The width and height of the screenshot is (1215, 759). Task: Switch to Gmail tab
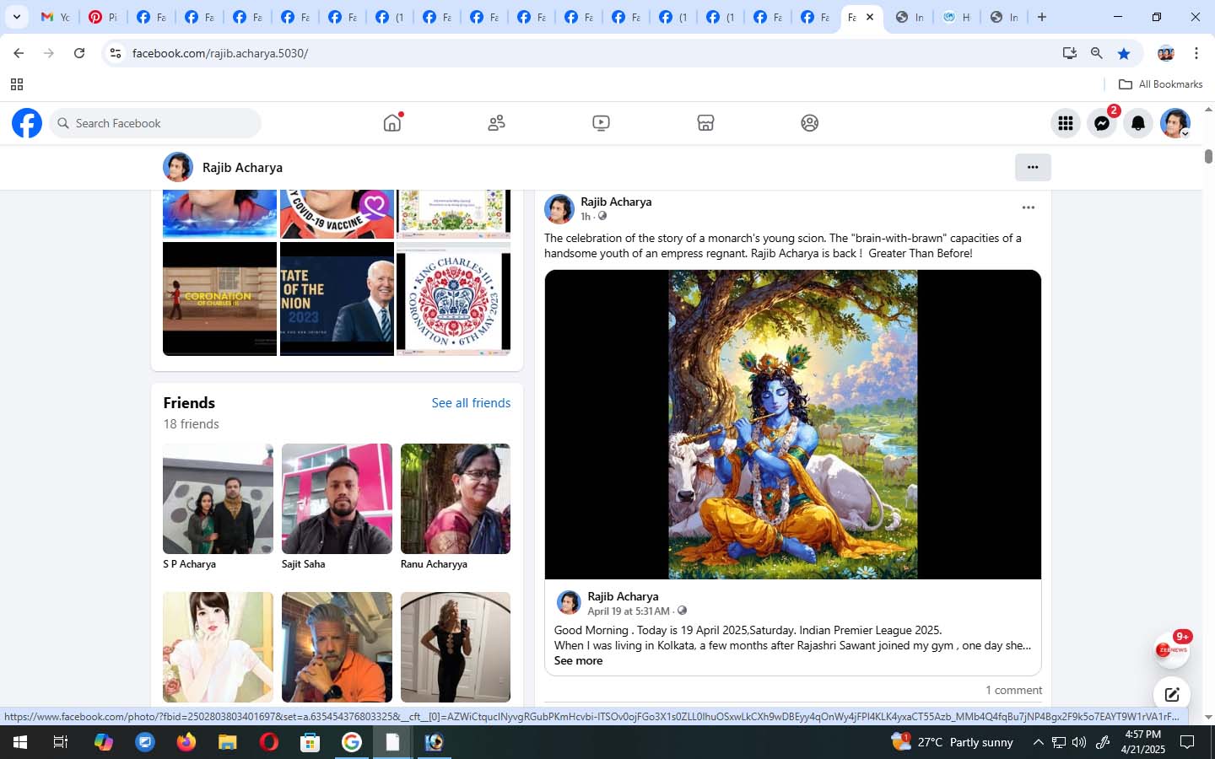pyautogui.click(x=56, y=17)
